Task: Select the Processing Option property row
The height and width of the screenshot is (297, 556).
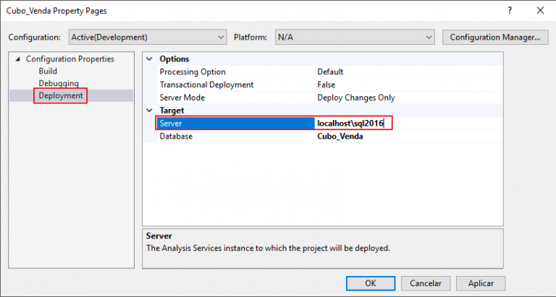Action: [x=193, y=72]
